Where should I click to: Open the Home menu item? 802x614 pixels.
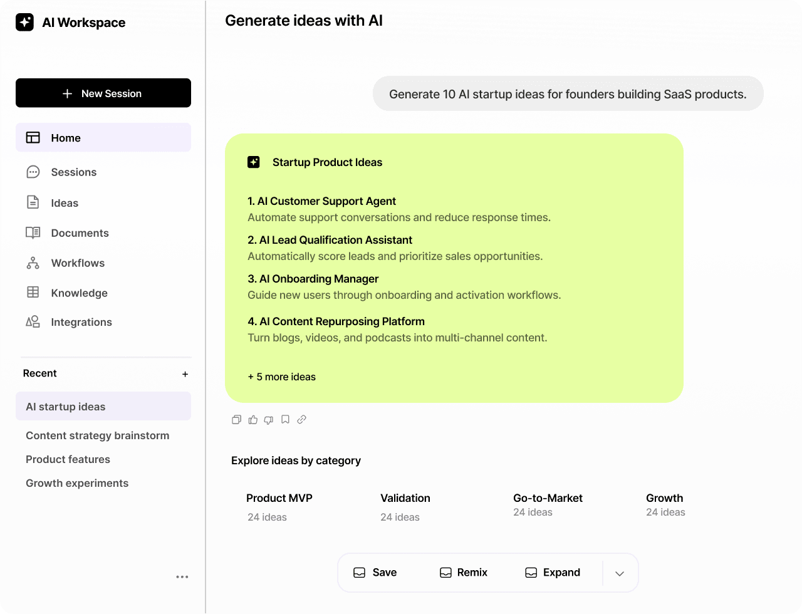[103, 137]
